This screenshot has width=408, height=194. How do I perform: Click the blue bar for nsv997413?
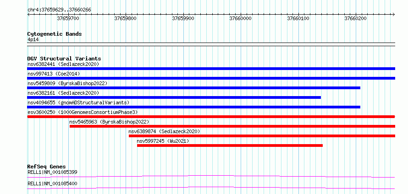pos(211,78)
